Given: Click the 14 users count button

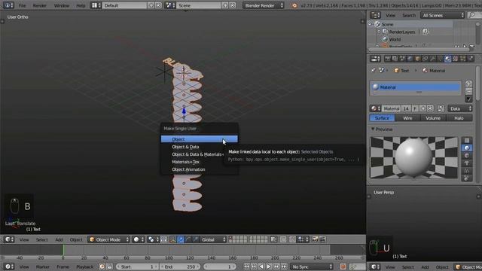Looking at the screenshot, I should coord(406,108).
